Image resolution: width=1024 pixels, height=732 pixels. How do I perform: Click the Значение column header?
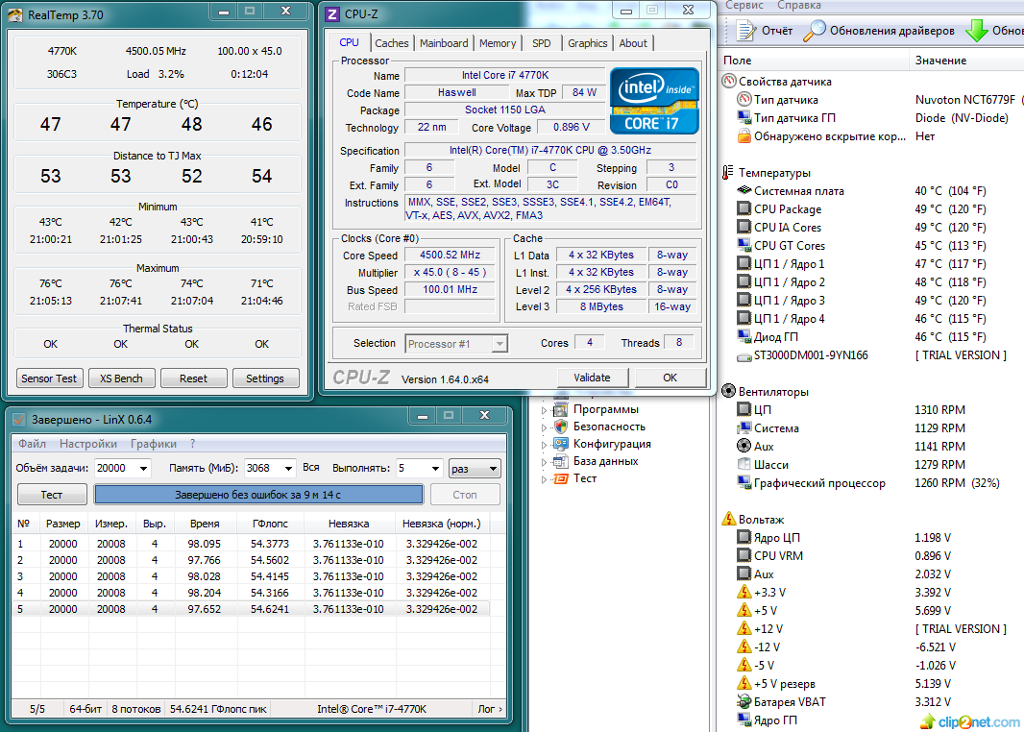tap(941, 61)
